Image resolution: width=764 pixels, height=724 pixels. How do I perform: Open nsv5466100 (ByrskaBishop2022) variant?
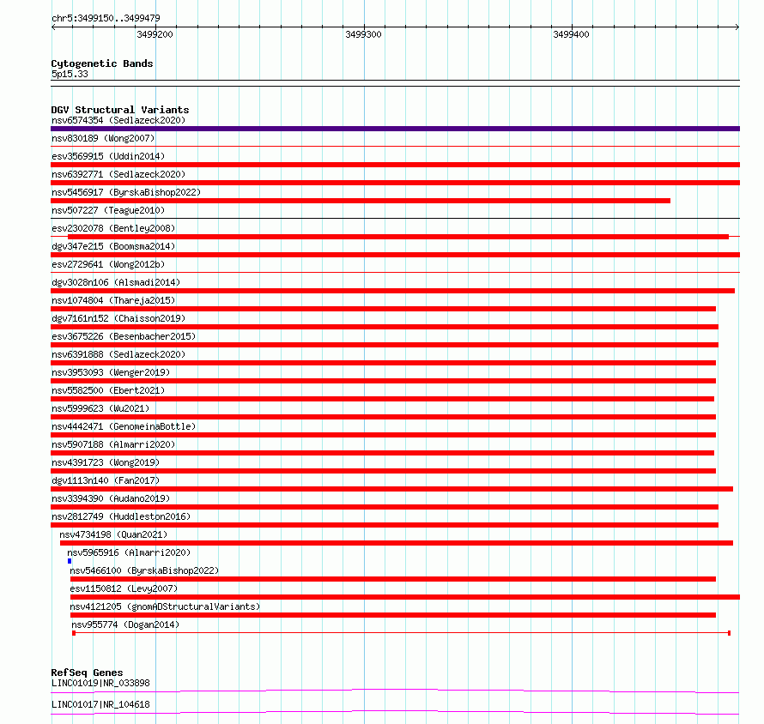click(144, 570)
